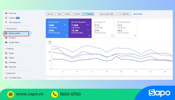Open the Insights page
175x100 pixels.
[12, 18]
